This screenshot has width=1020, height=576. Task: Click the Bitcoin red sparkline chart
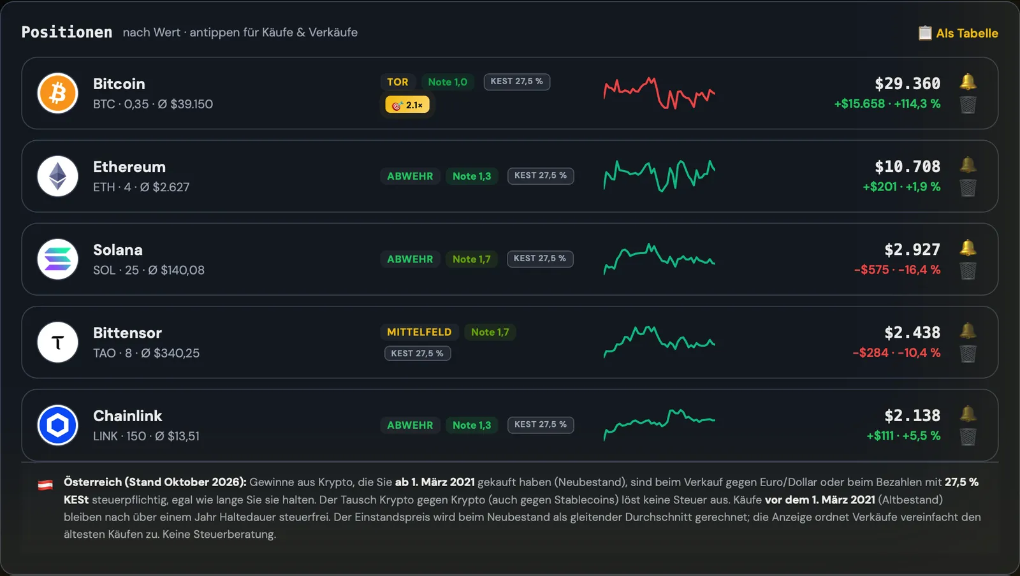(x=659, y=93)
